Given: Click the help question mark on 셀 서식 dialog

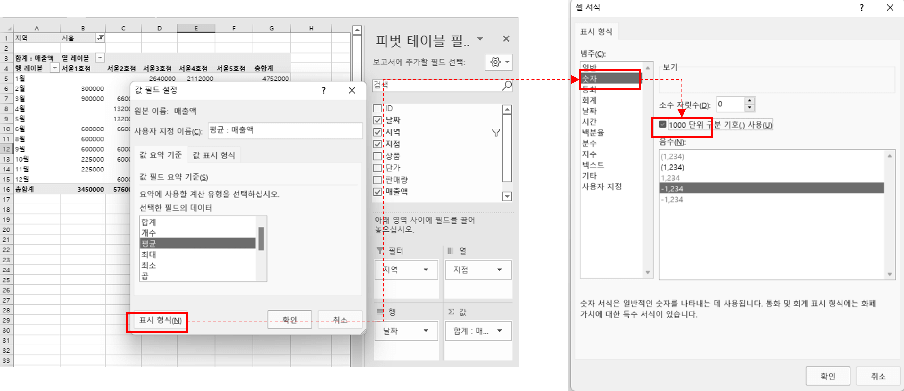Looking at the screenshot, I should 861,7.
